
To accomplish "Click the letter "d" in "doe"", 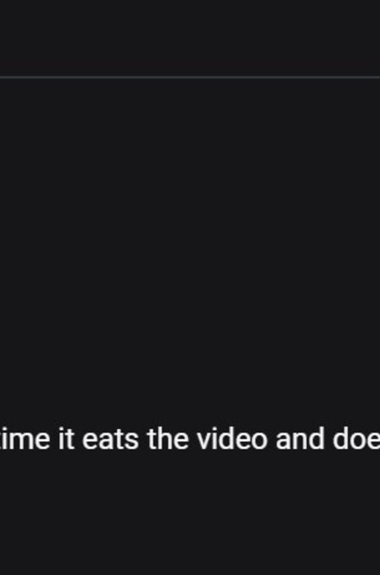I will coord(341,438).
